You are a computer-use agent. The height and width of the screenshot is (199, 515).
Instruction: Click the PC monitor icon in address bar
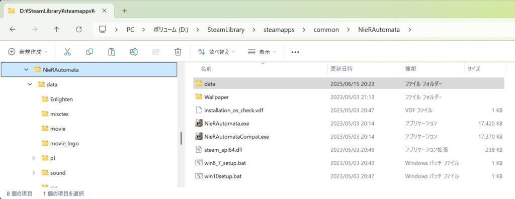(x=103, y=30)
